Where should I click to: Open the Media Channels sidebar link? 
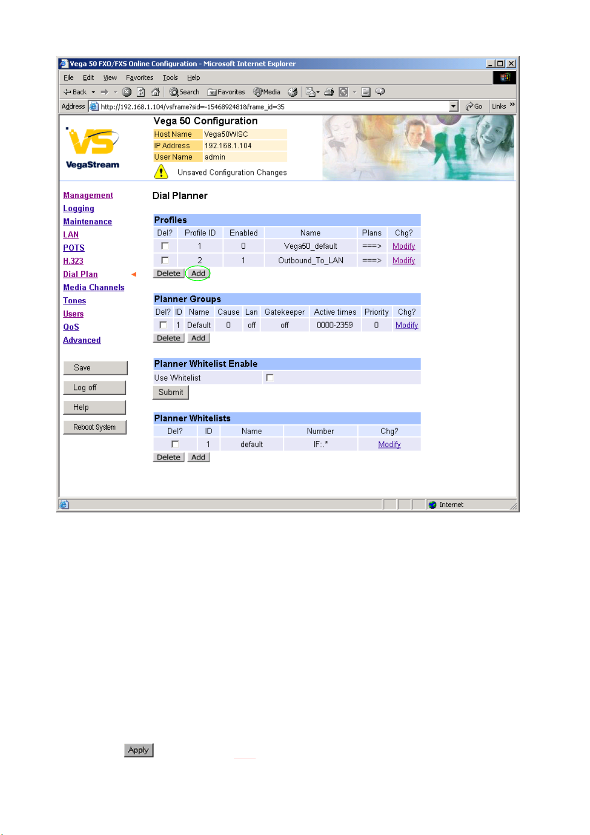94,287
